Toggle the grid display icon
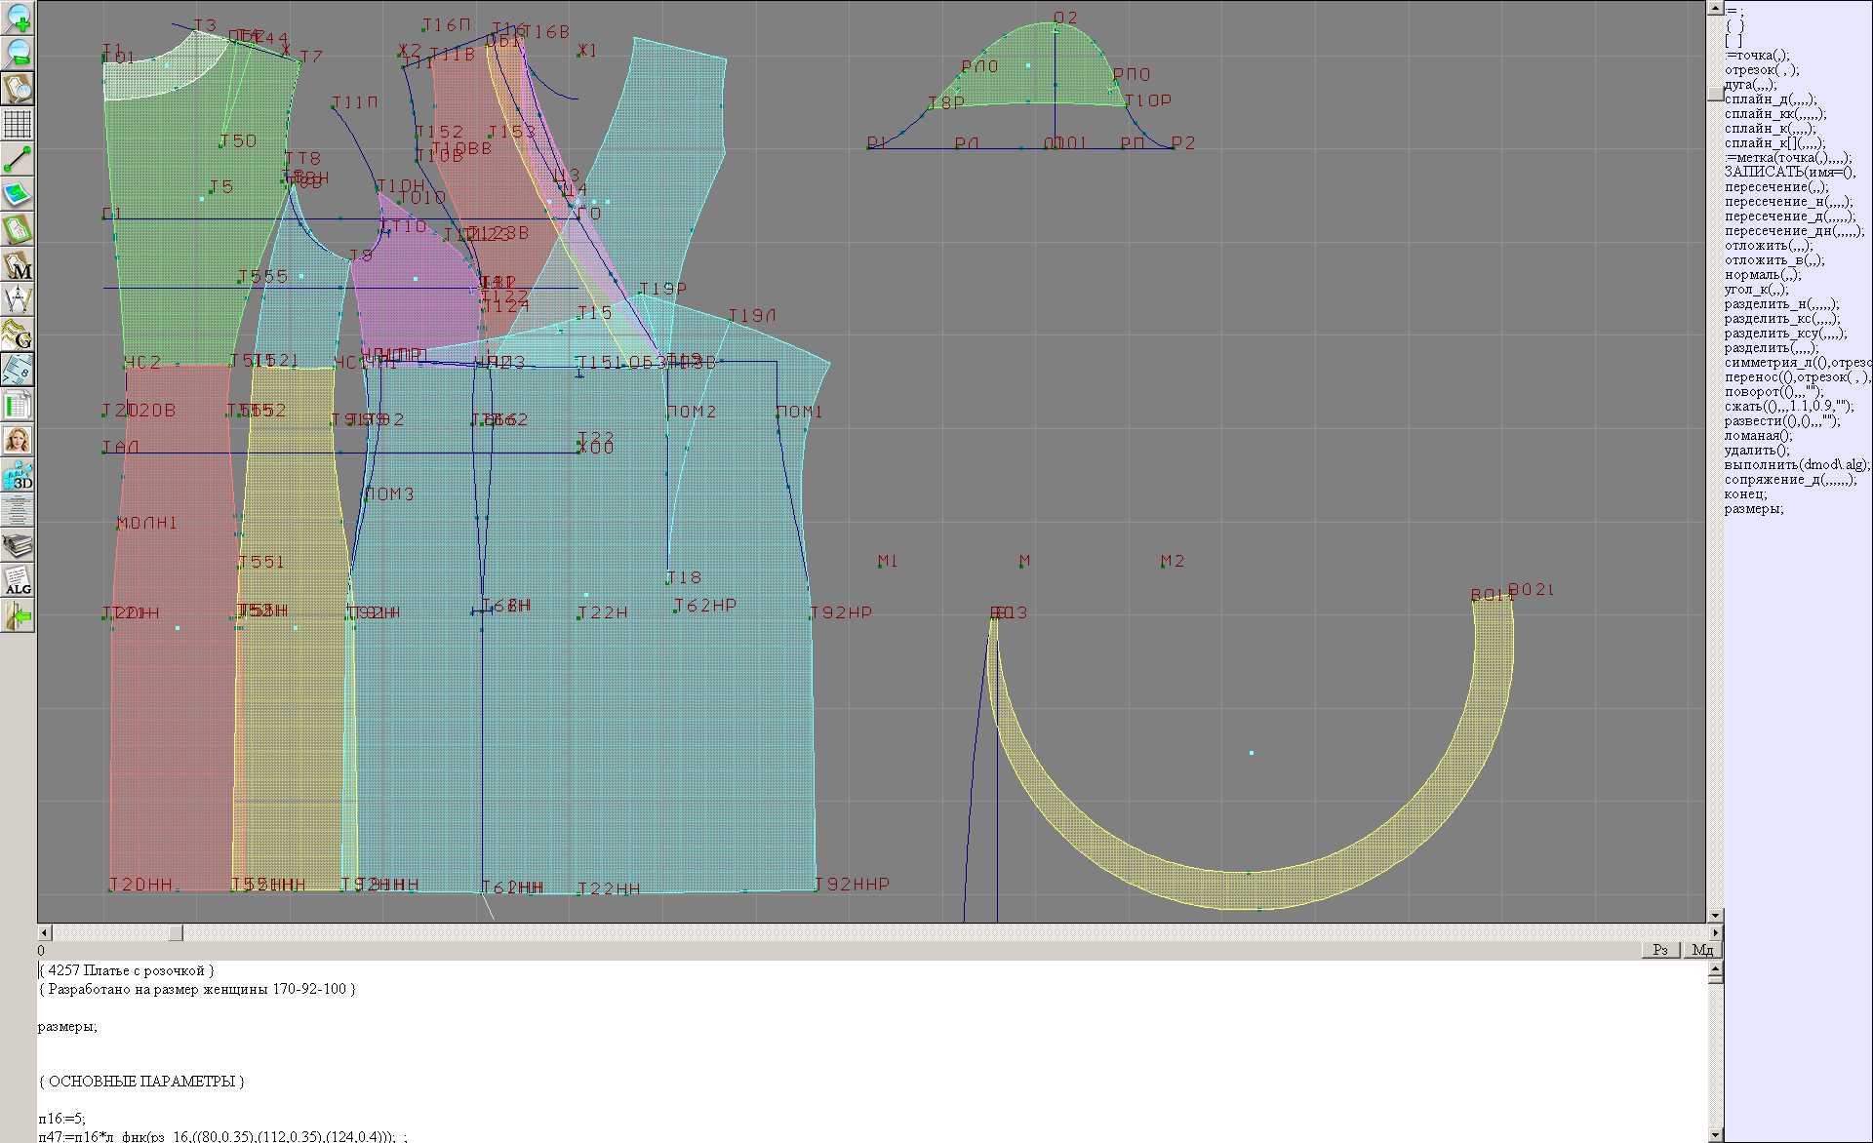Viewport: 1873px width, 1143px height. 18,124
